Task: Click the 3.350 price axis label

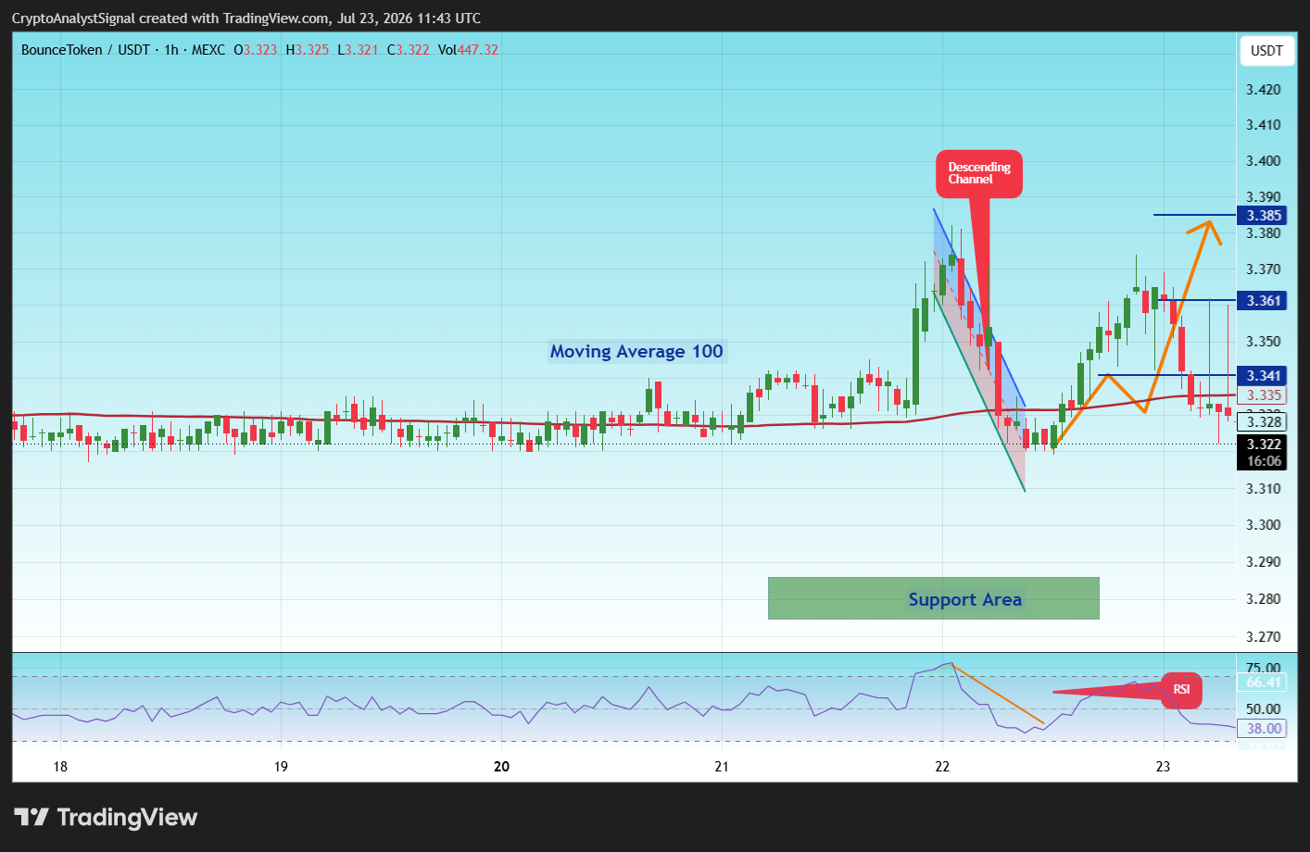Action: pyautogui.click(x=1264, y=342)
